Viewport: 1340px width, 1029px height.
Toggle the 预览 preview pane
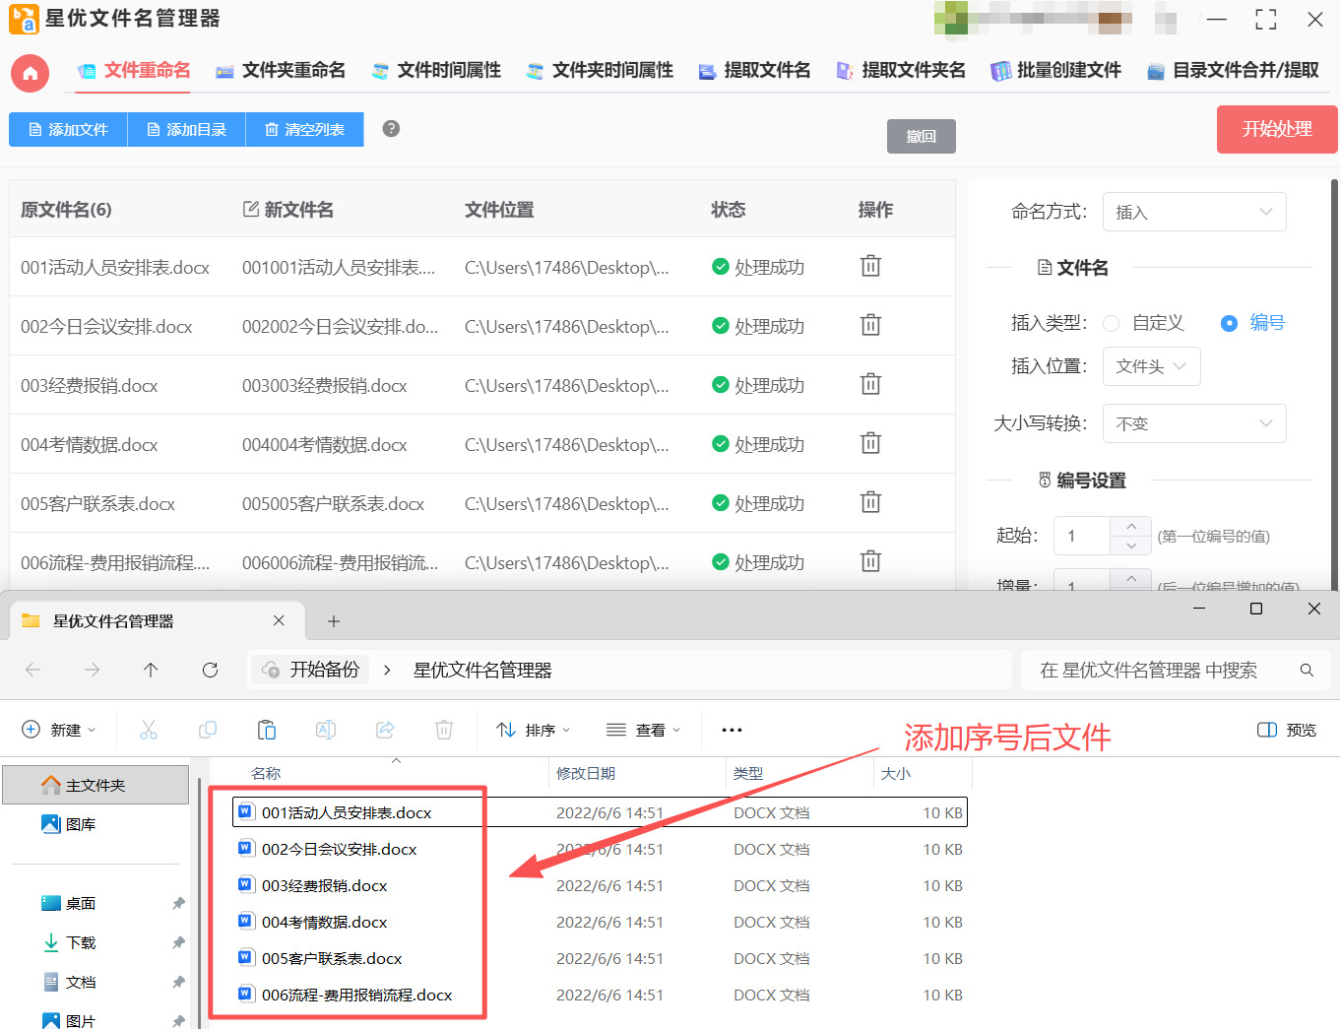(1287, 730)
